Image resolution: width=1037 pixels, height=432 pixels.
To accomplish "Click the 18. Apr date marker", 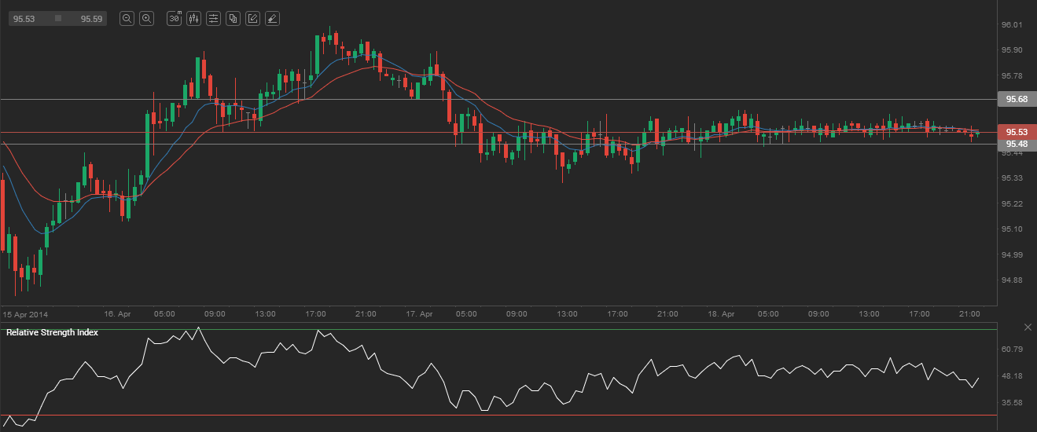I will pos(722,314).
